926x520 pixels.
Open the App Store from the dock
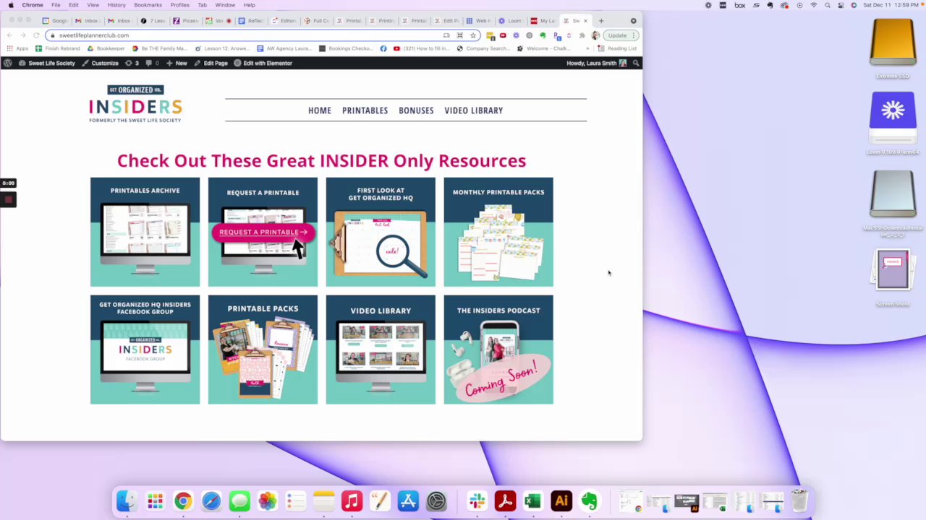(x=408, y=500)
